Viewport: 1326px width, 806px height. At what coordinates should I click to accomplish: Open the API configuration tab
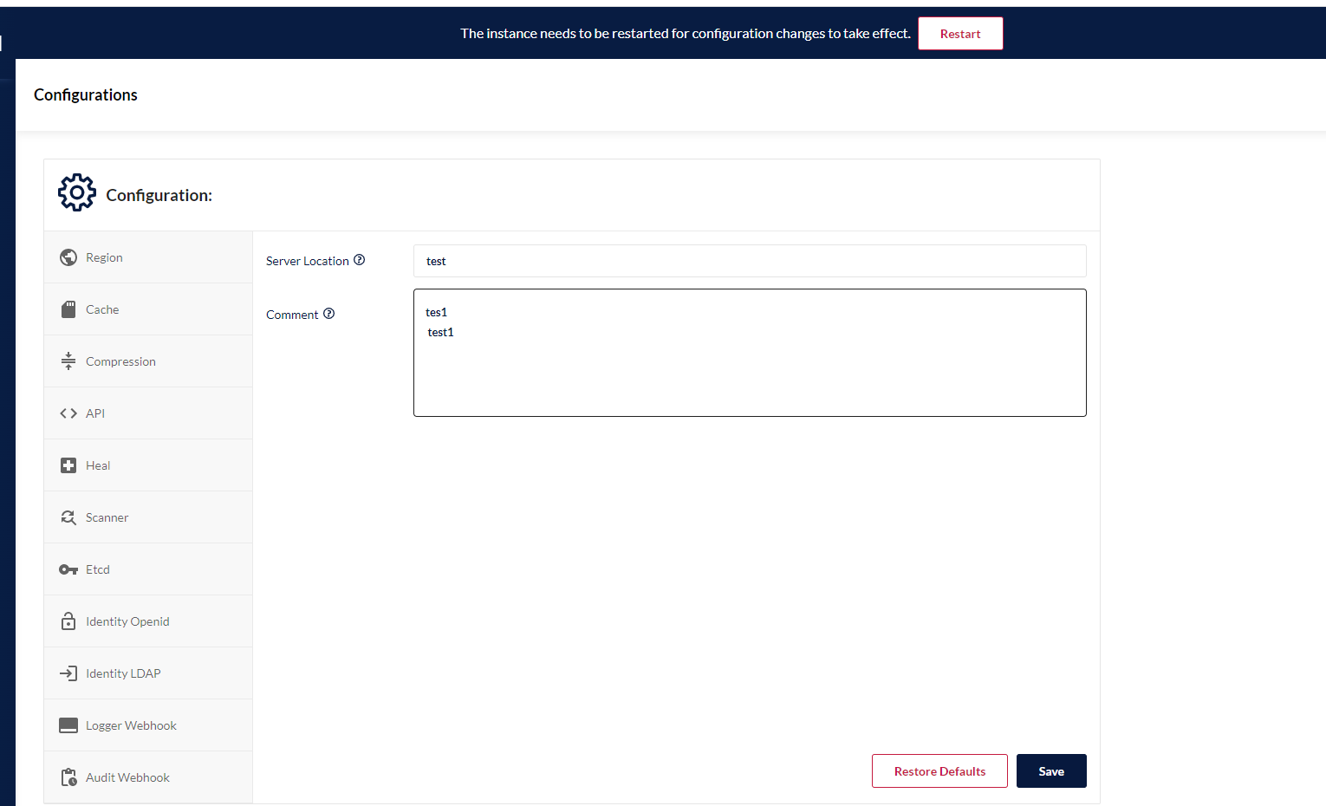[148, 413]
